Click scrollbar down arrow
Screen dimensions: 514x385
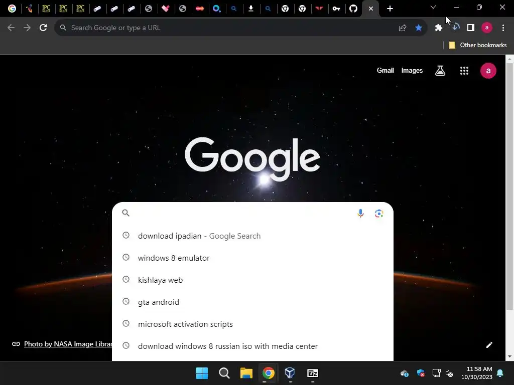pos(509,356)
